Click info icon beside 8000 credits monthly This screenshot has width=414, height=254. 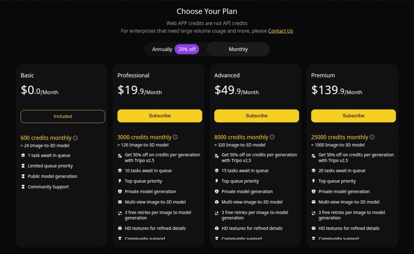(272, 137)
